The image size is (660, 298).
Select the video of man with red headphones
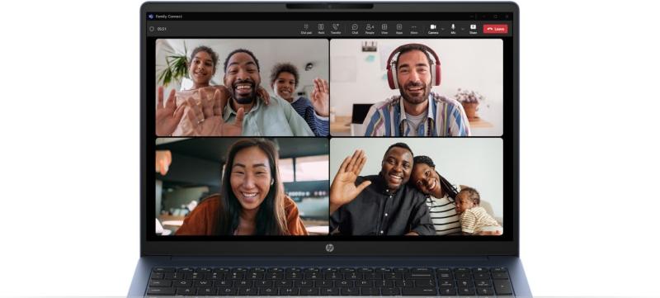coord(417,88)
